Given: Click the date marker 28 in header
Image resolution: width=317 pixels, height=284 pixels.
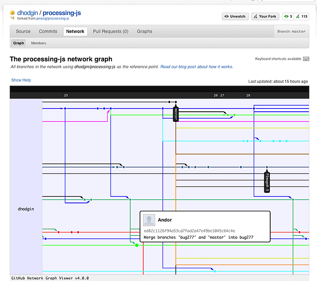Looking at the screenshot, I should 248,95.
